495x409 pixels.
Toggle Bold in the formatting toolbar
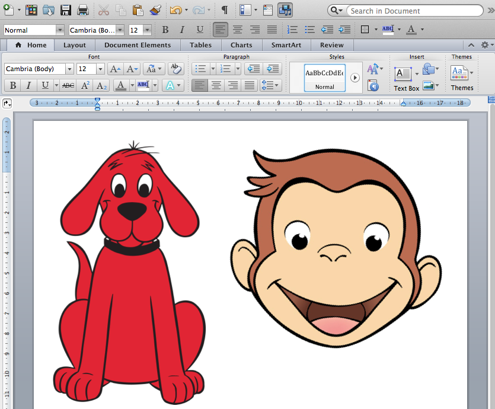click(x=165, y=30)
